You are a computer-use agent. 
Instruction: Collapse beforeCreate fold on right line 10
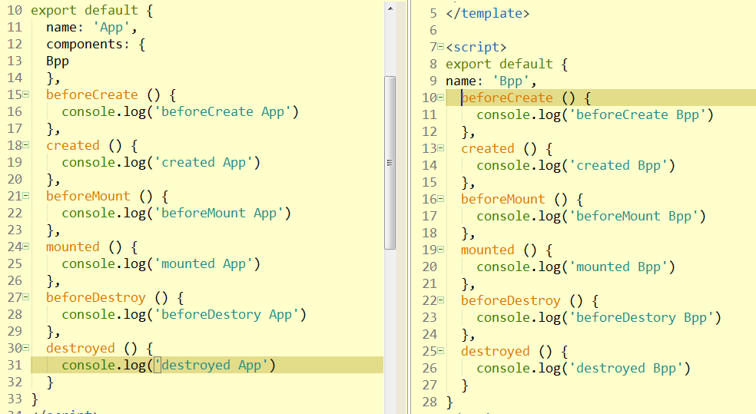[x=441, y=98]
